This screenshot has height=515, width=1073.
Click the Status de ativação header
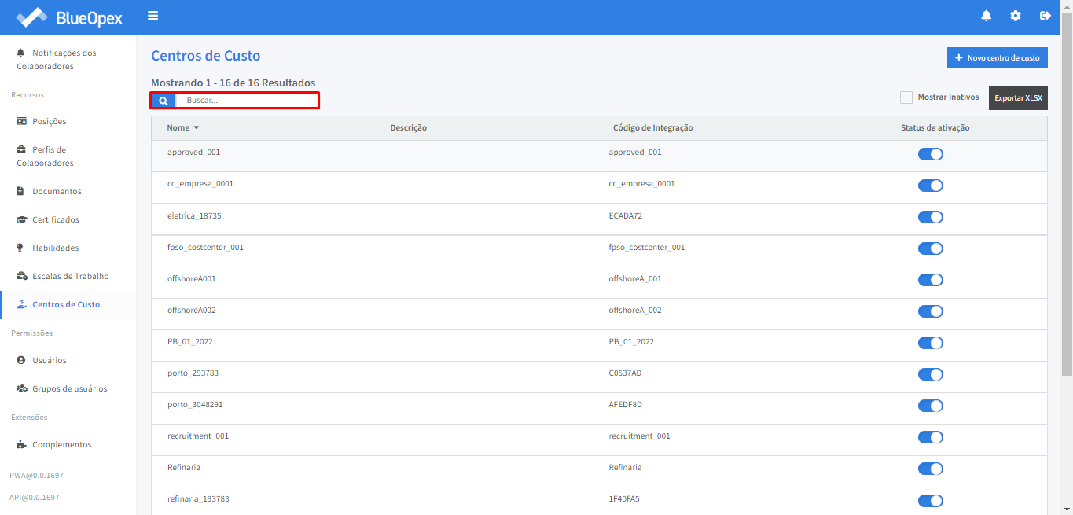click(x=935, y=127)
